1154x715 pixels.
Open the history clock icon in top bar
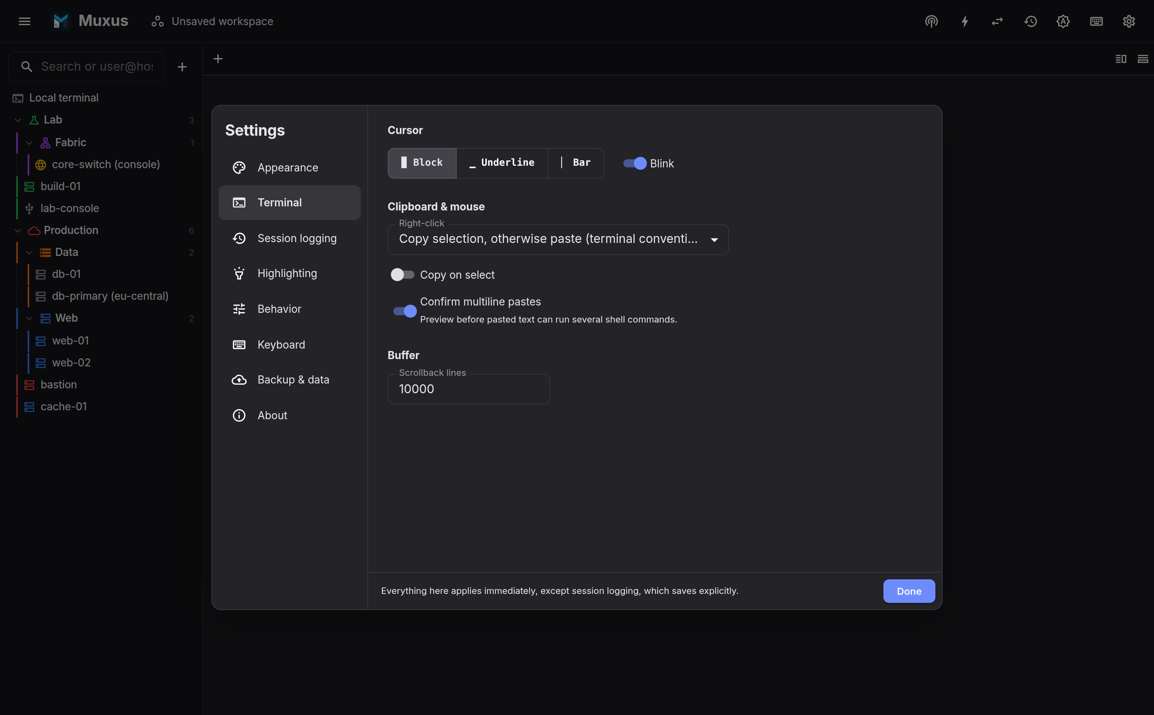tap(1030, 21)
